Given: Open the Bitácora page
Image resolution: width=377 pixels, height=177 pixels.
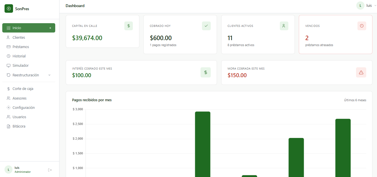Looking at the screenshot, I should click(x=29, y=126).
